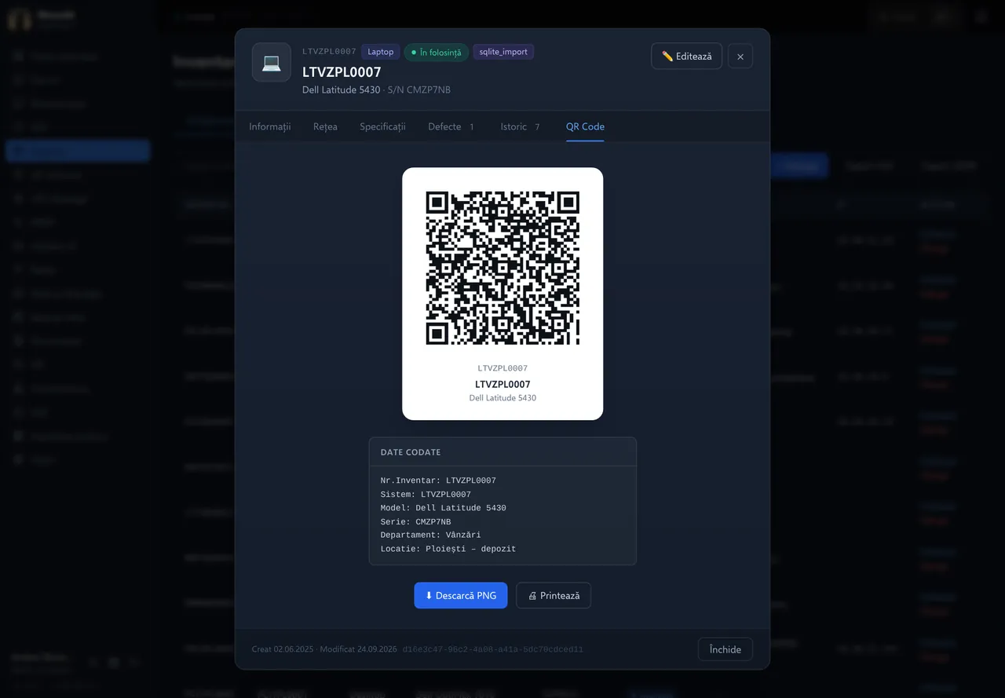Click the Dell Latitude 5430 label under QR
The height and width of the screenshot is (698, 1005).
[x=502, y=398]
